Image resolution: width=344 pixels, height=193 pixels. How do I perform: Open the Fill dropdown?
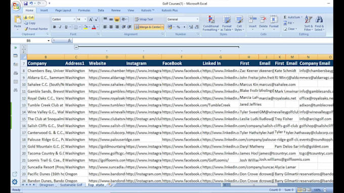[x=288, y=23]
